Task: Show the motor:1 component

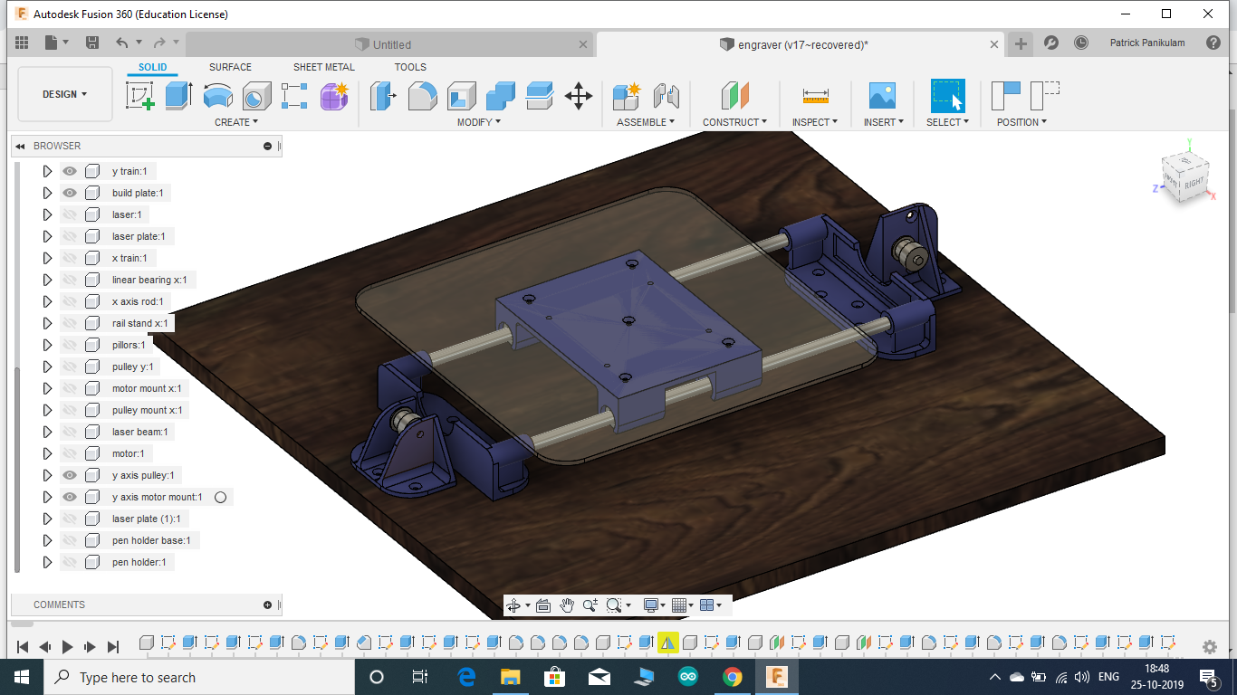Action: click(70, 453)
